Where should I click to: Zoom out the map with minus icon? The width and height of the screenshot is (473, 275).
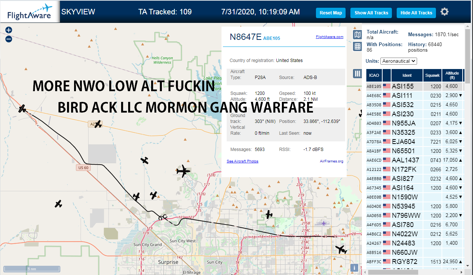click(x=9, y=39)
